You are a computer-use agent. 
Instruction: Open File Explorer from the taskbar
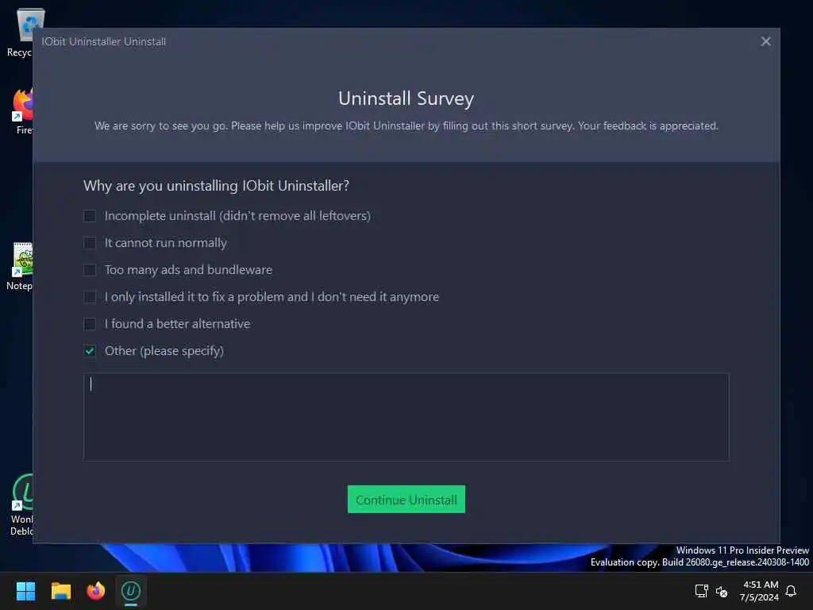(x=60, y=591)
